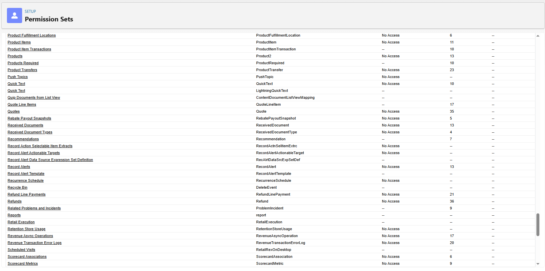Open the Received Document Types link
545x271 pixels.
30,132
